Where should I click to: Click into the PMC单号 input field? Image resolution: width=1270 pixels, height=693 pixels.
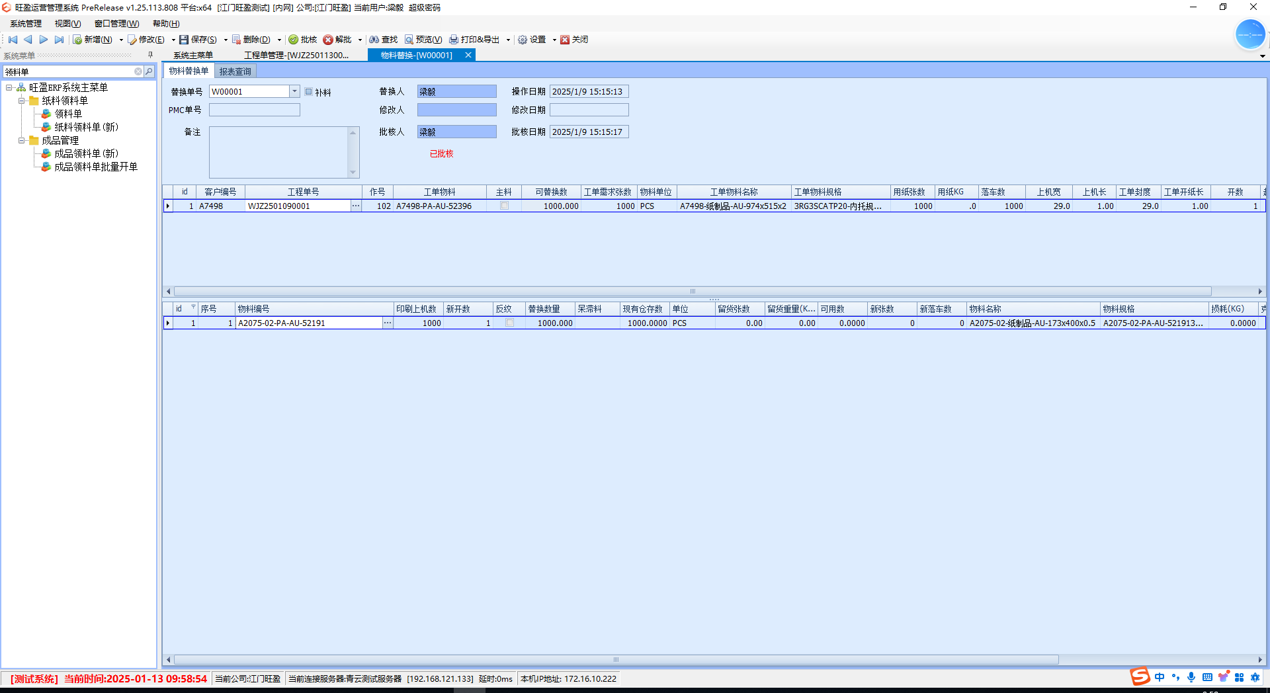point(255,110)
